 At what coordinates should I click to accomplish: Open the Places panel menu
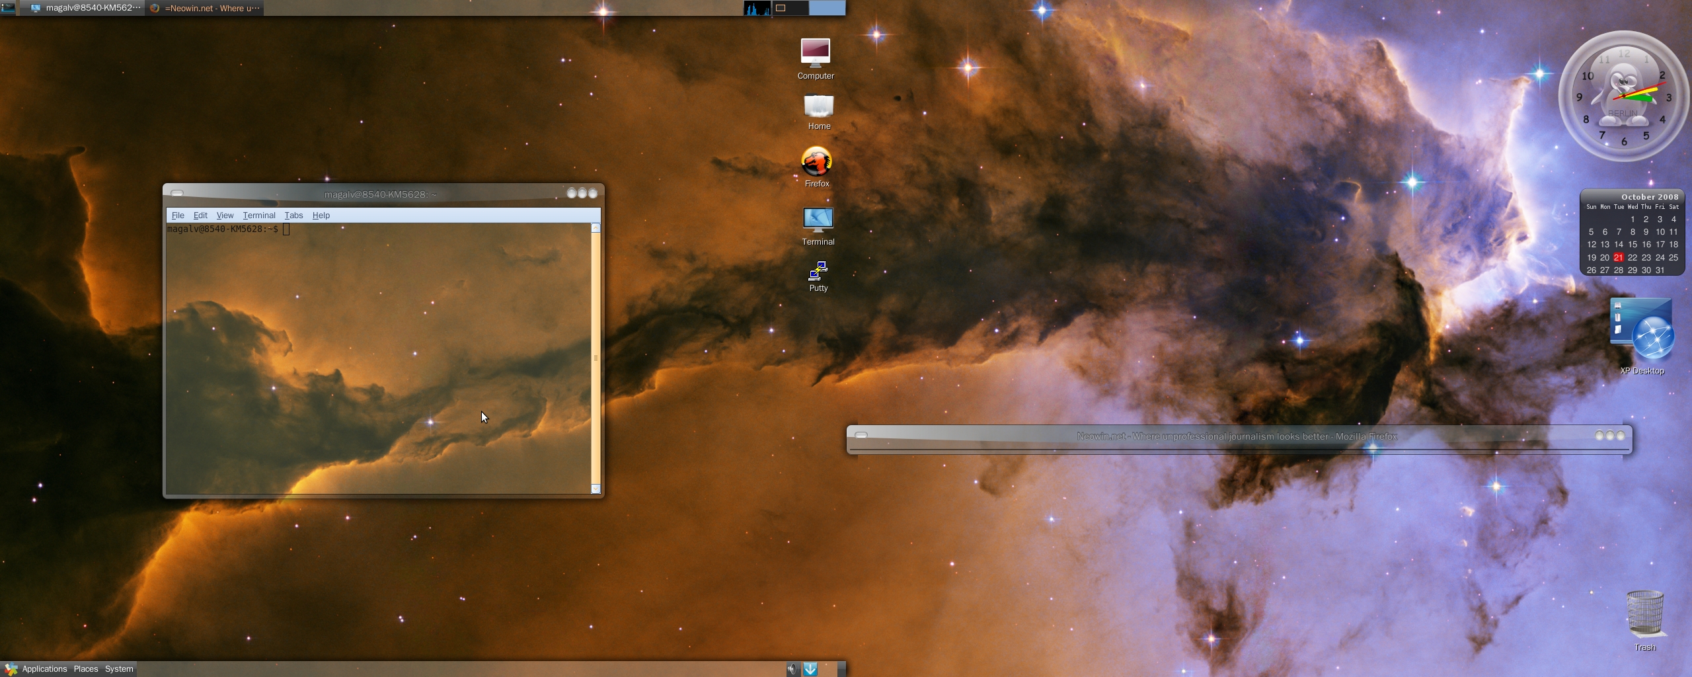click(x=86, y=669)
